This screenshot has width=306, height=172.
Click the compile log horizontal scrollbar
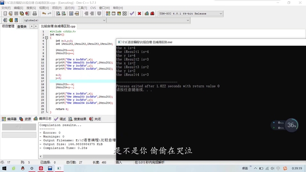pos(79,156)
